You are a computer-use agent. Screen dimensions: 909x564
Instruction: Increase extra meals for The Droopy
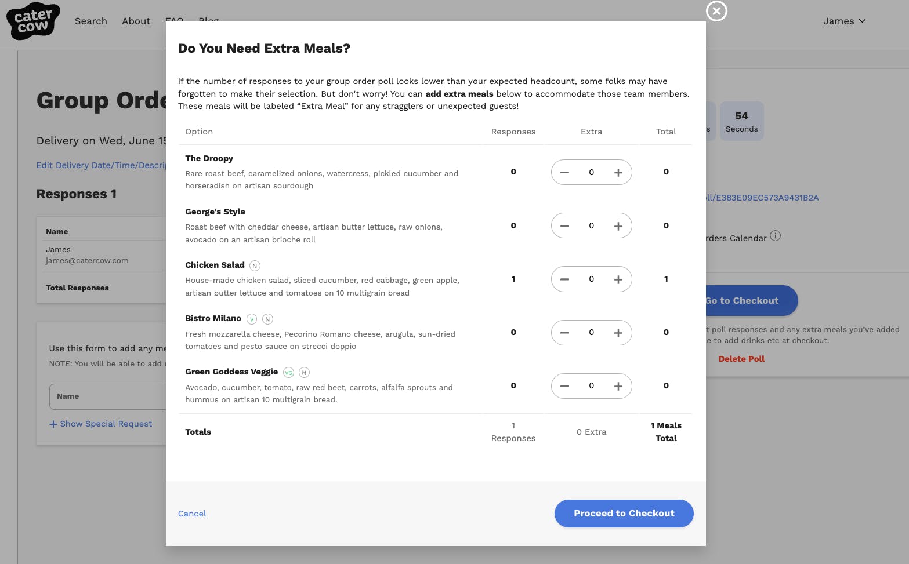[618, 173]
